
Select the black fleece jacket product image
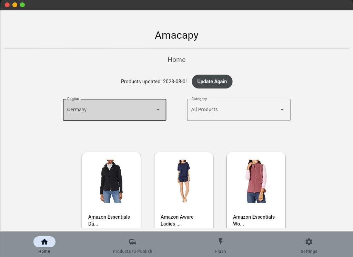tap(111, 181)
